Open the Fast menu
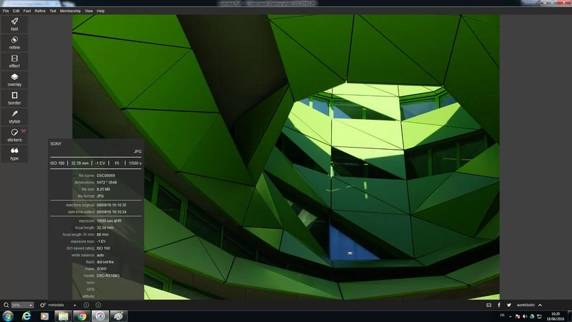The width and height of the screenshot is (572, 322). 27,11
